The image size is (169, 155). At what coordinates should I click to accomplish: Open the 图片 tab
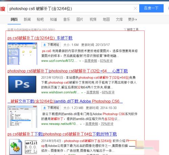pyautogui.click(x=80, y=19)
